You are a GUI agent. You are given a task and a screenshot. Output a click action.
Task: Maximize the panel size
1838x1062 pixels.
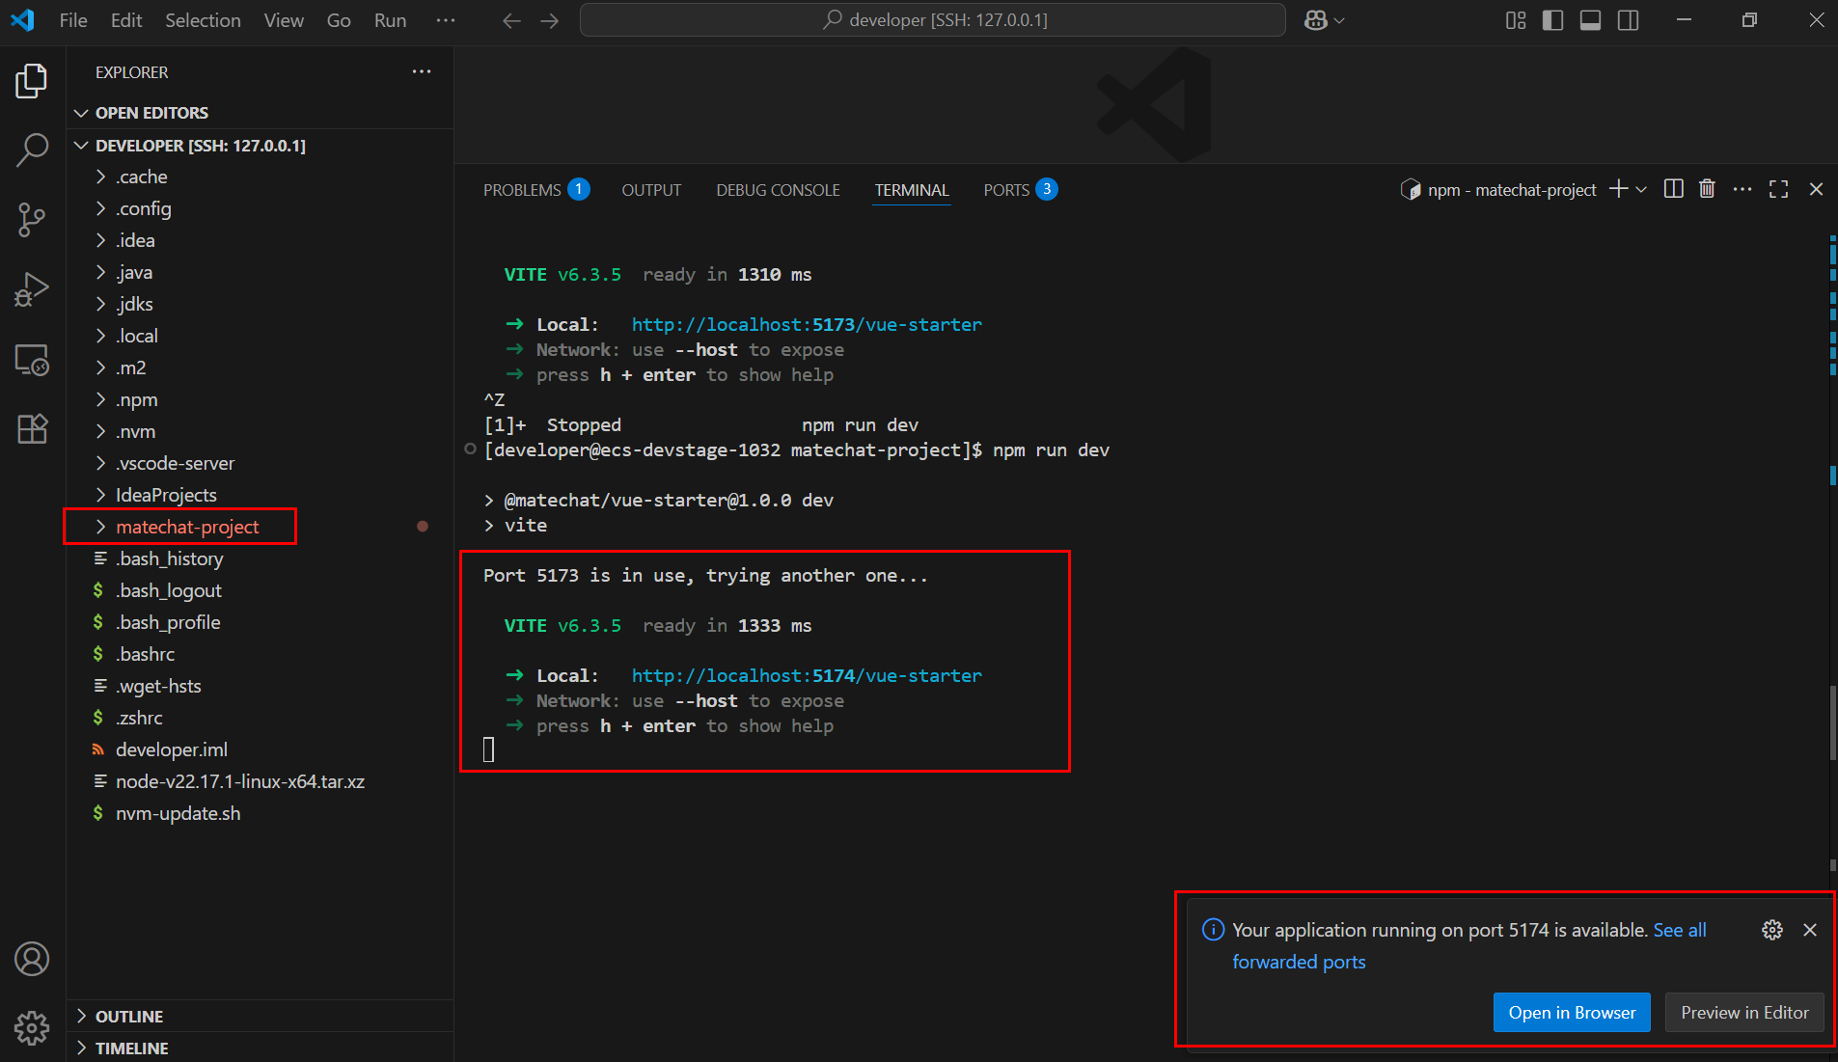coord(1779,189)
